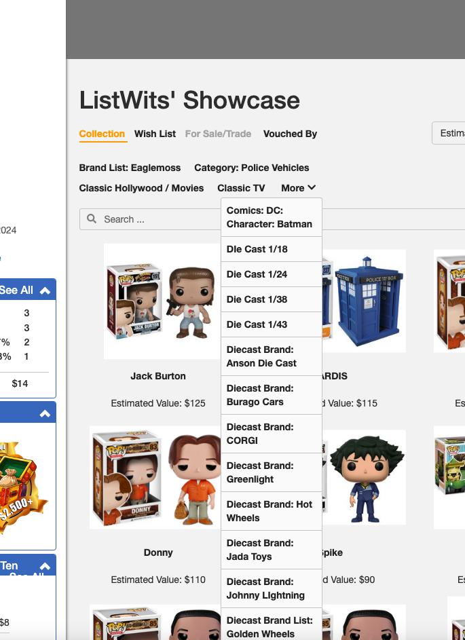This screenshot has width=465, height=640.
Task: Open Classic Hollywood / Movies filter
Action: [x=141, y=188]
